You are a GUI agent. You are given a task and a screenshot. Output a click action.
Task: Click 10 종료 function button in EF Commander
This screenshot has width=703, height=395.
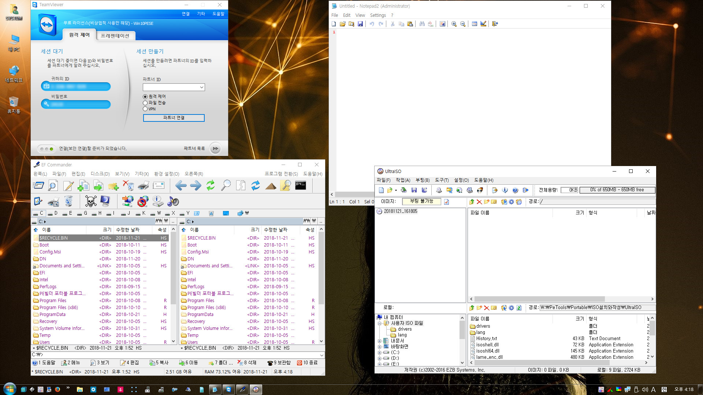[x=307, y=362]
